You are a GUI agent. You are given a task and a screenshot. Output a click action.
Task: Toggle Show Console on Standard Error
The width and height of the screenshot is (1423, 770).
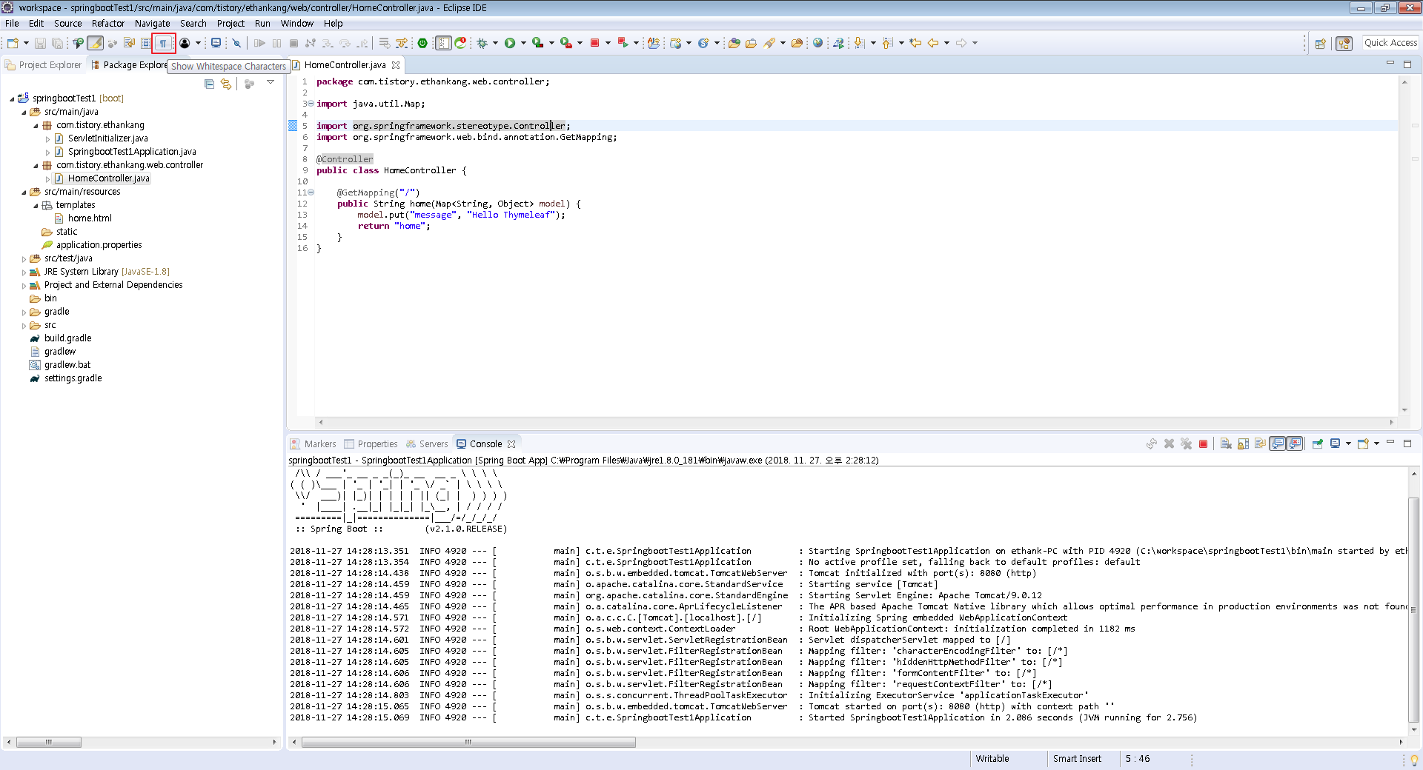tap(1294, 444)
